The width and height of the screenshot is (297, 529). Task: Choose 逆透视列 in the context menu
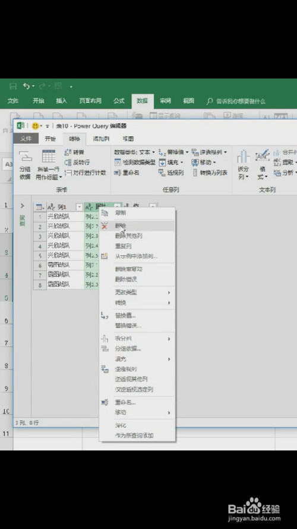pyautogui.click(x=137, y=369)
